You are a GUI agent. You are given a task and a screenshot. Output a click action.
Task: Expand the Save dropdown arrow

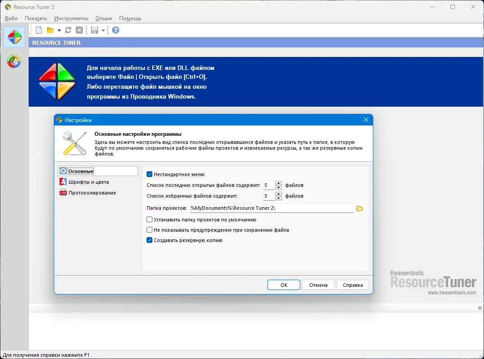click(x=103, y=30)
